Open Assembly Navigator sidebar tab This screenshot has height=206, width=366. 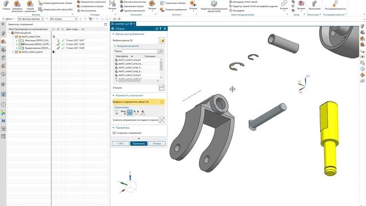pyautogui.click(x=3, y=34)
